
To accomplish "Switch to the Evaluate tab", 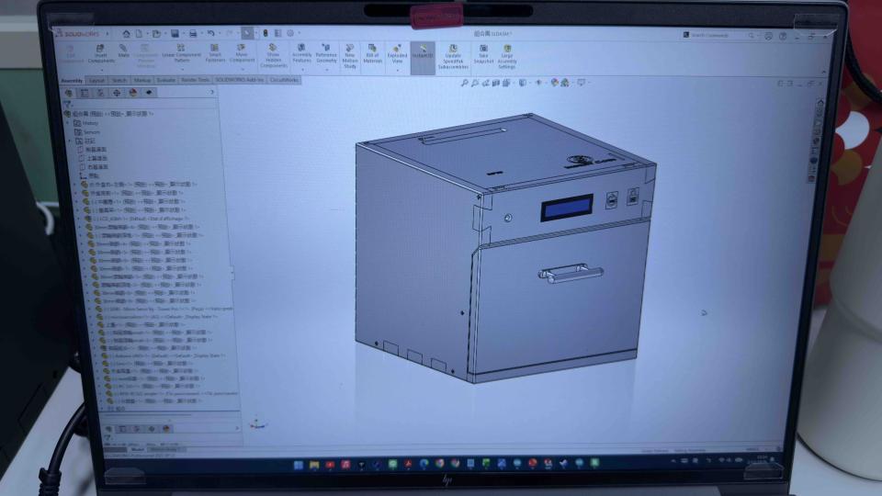I will click(166, 81).
